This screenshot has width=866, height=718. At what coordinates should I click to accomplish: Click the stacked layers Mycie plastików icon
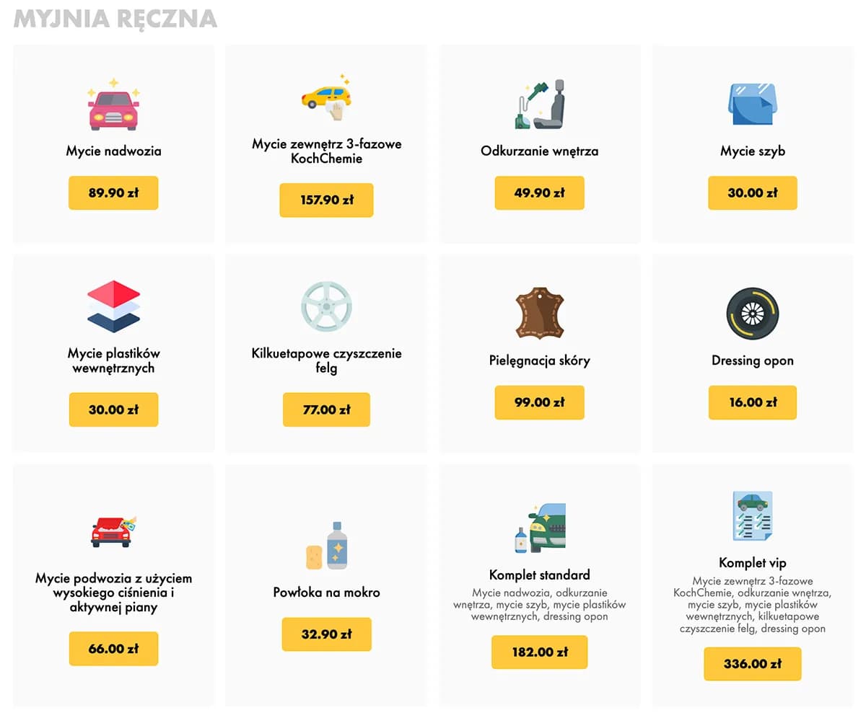coord(113,306)
